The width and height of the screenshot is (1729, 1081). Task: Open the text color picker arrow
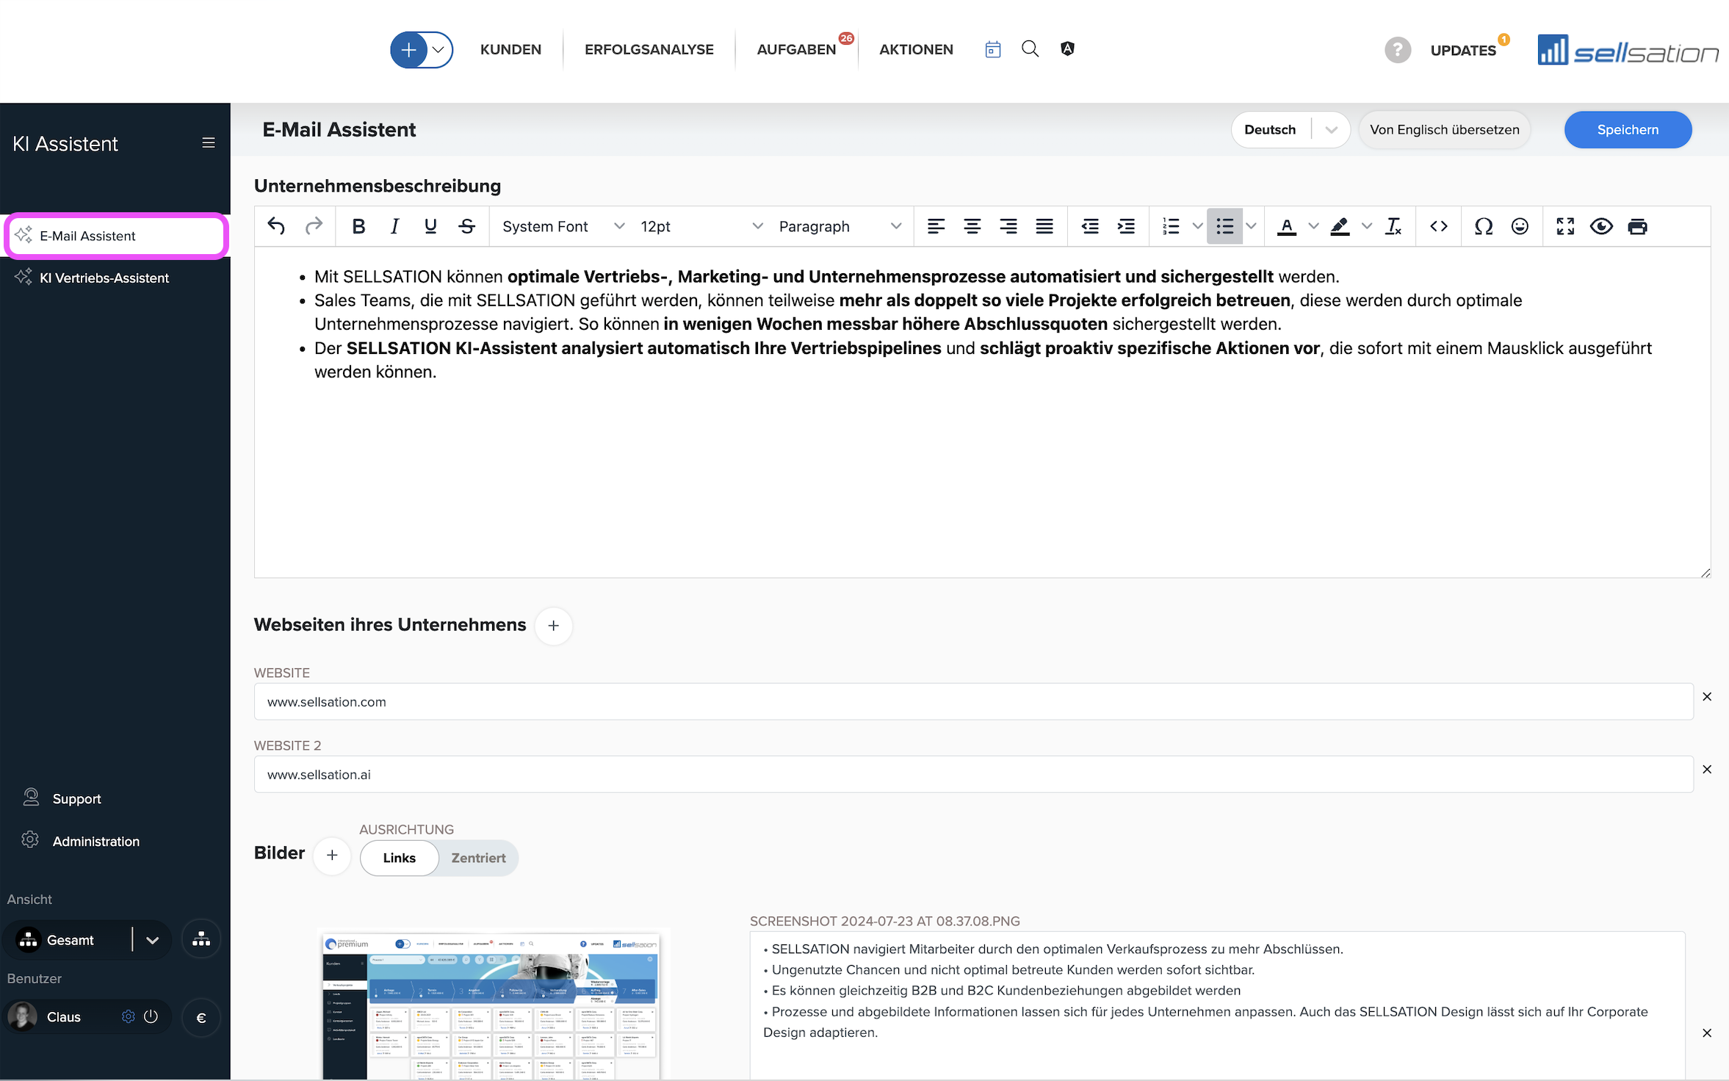click(1313, 226)
